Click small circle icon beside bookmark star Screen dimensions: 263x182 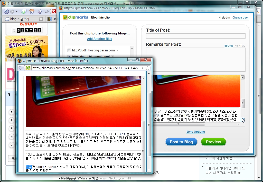pos(142,68)
